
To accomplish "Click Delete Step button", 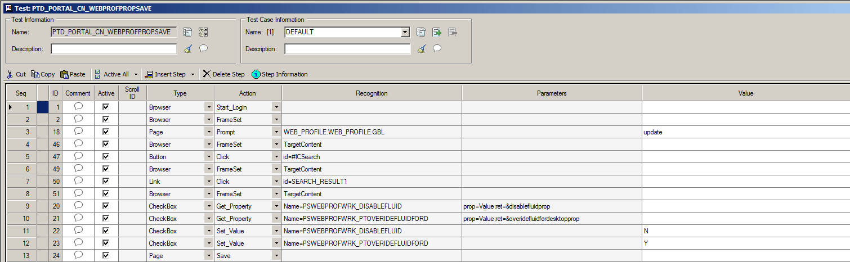I will (x=224, y=74).
